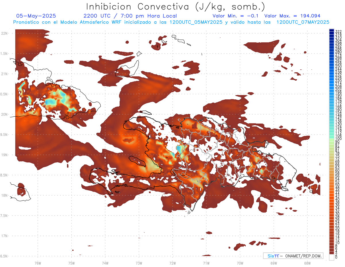Image resolution: width=345 pixels, height=267 pixels.
Task: Click the "0" value at the color scale bottom
Action: pos(336,257)
